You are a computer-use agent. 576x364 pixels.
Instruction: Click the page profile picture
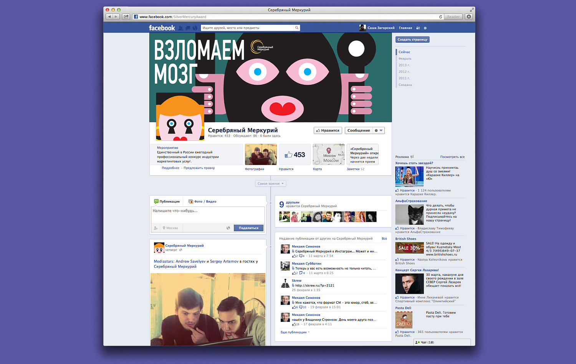[180, 117]
